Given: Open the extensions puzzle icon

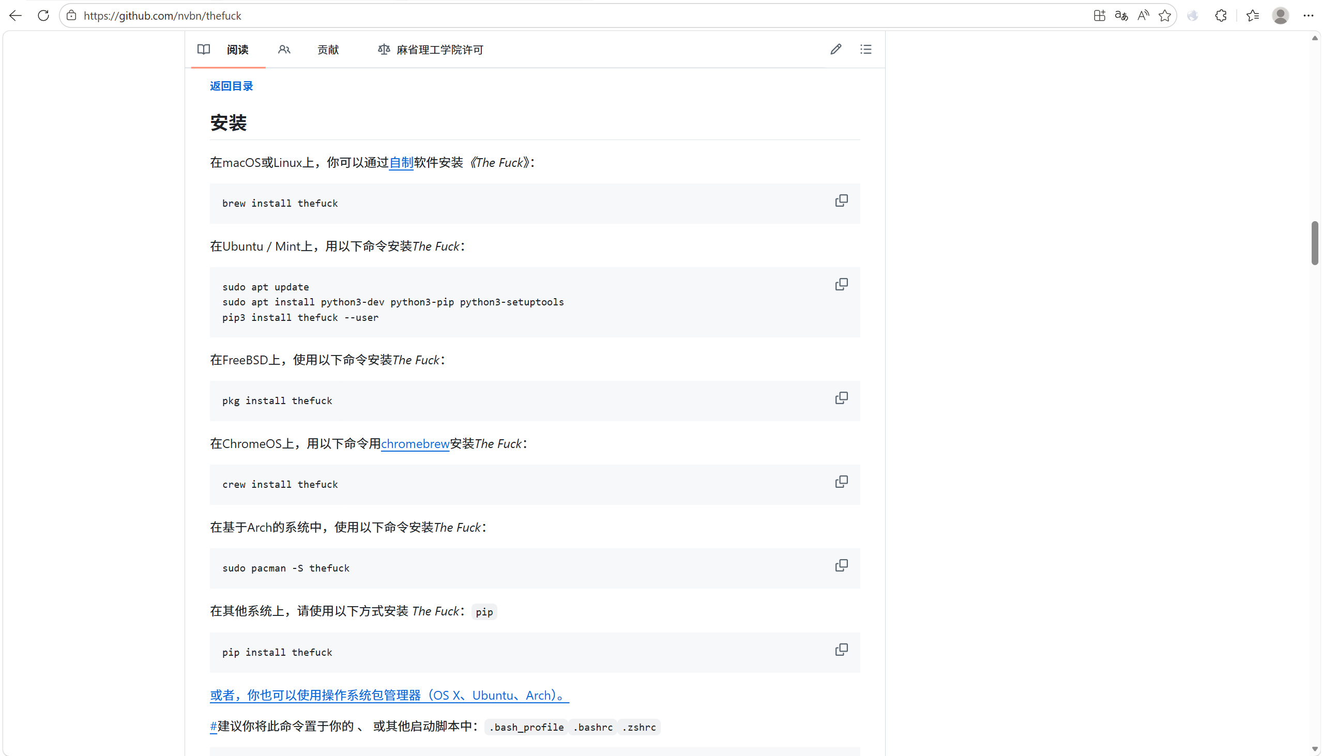Looking at the screenshot, I should (1221, 16).
